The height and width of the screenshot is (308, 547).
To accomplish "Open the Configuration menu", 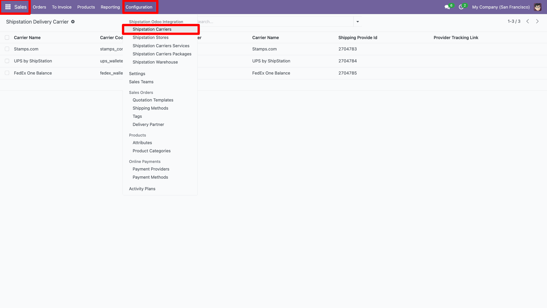I will pos(139,7).
